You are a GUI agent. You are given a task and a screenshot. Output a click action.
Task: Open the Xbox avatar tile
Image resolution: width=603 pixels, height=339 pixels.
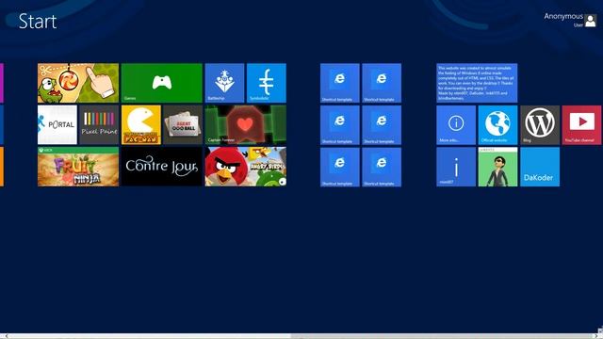tap(498, 167)
